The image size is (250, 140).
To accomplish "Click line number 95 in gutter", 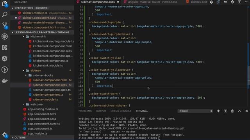I will pyautogui.click(x=81, y=58).
